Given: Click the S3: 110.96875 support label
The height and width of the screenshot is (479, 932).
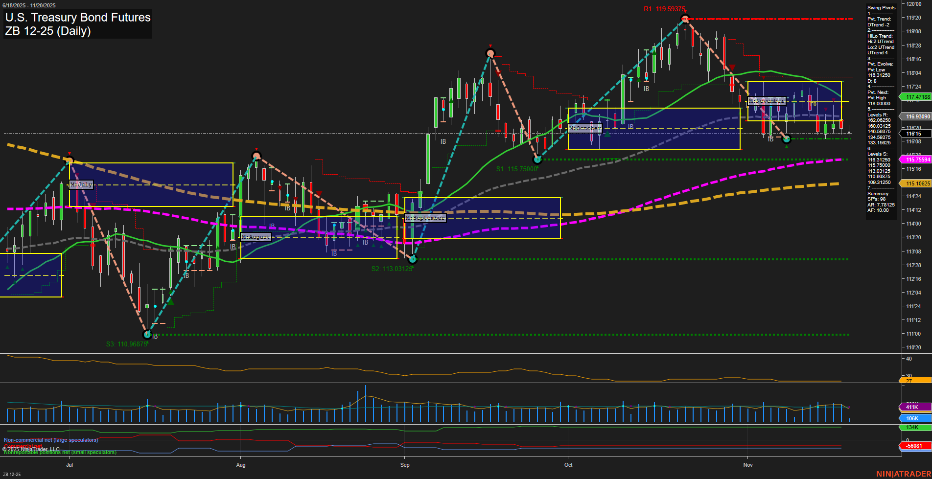Looking at the screenshot, I should (x=126, y=344).
